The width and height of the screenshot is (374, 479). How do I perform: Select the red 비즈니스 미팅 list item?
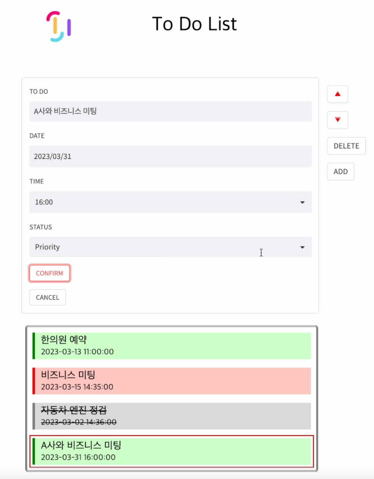(x=172, y=381)
